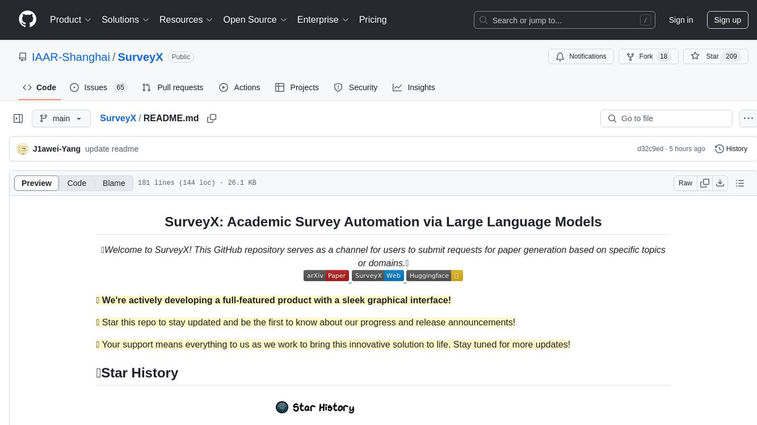Open the SurveyX Web badge
Viewport: 757px width, 425px height.
pyautogui.click(x=377, y=275)
